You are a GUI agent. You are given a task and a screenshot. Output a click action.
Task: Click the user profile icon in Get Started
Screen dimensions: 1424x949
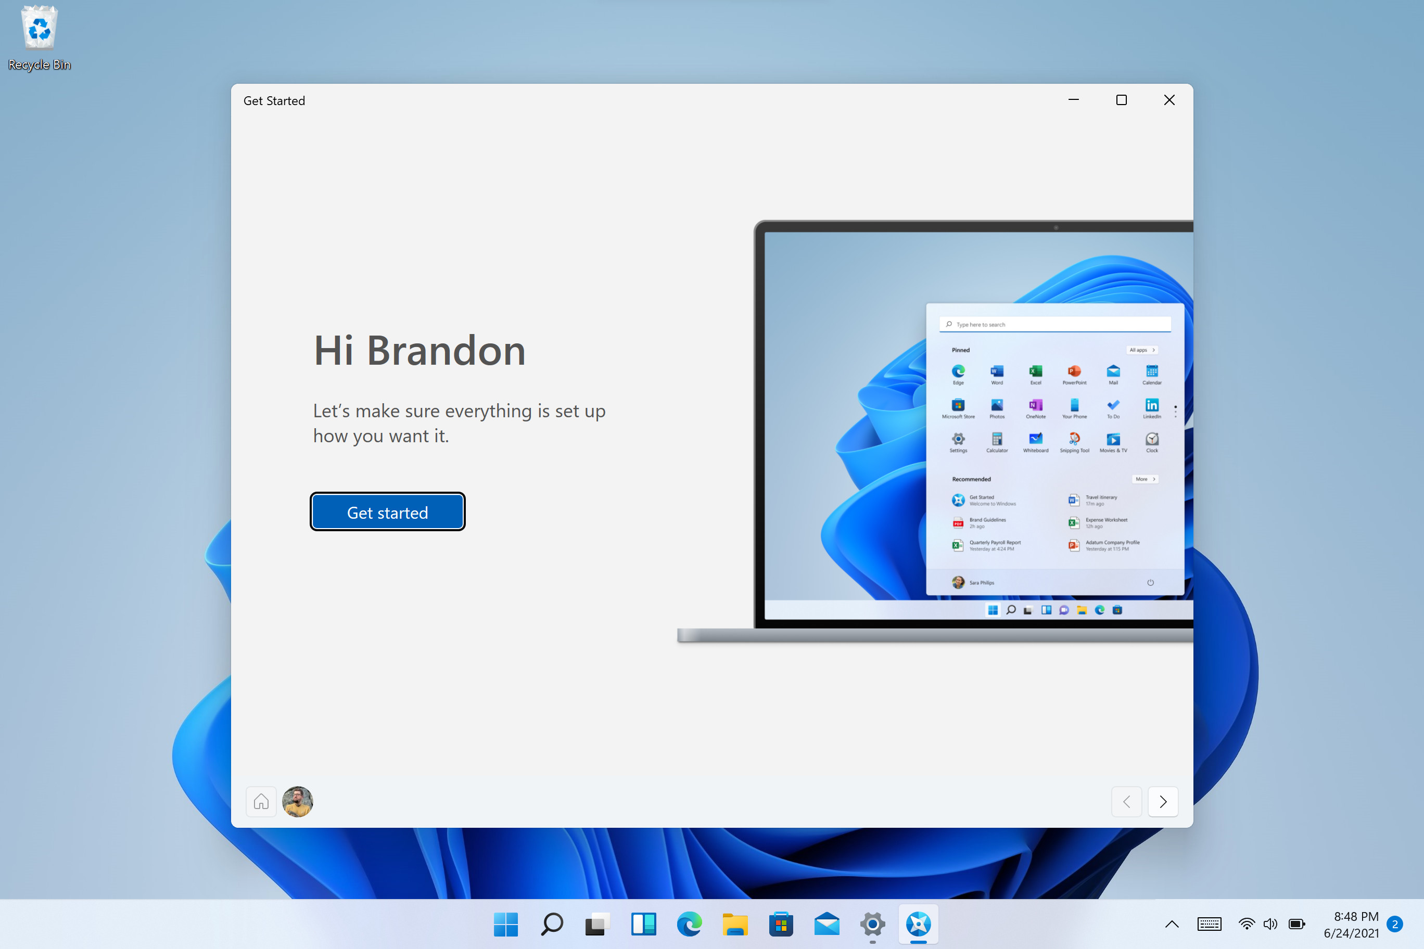point(300,800)
